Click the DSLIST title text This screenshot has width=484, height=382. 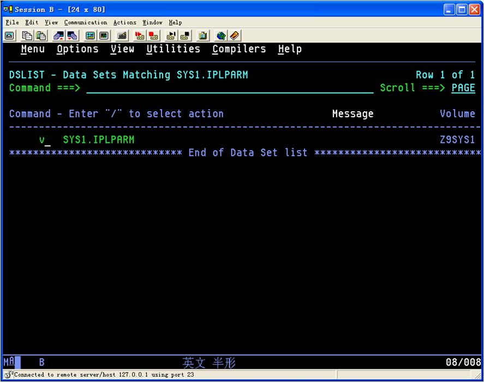point(128,75)
